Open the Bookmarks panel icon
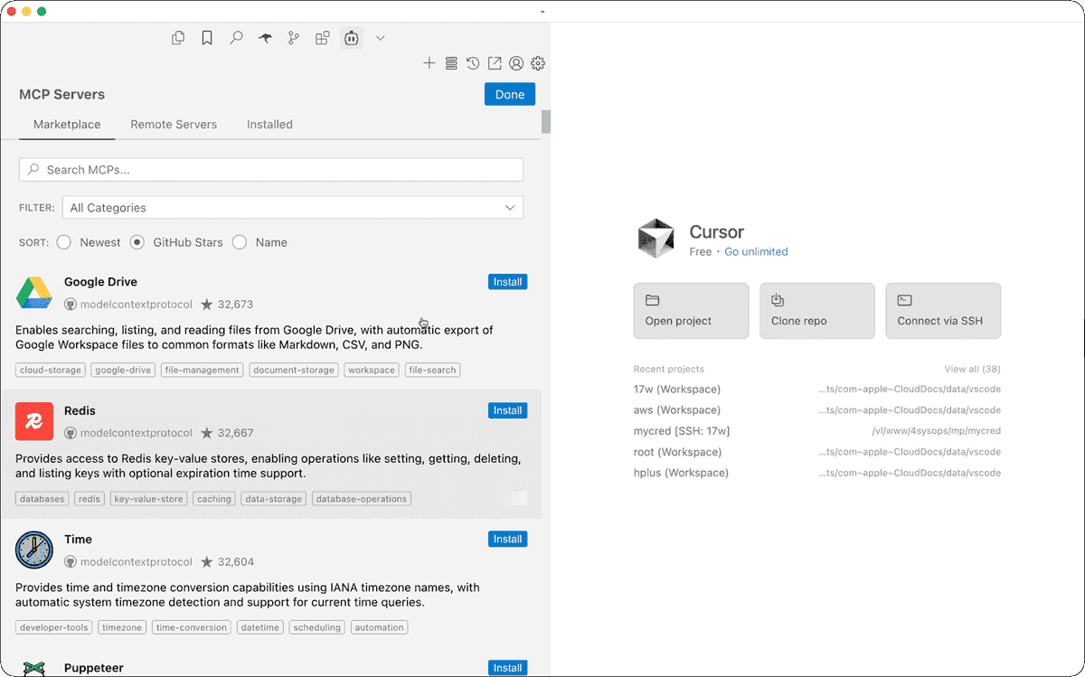The width and height of the screenshot is (1085, 677). tap(207, 38)
